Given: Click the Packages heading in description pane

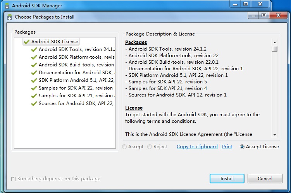Looking at the screenshot, I should [x=136, y=42].
